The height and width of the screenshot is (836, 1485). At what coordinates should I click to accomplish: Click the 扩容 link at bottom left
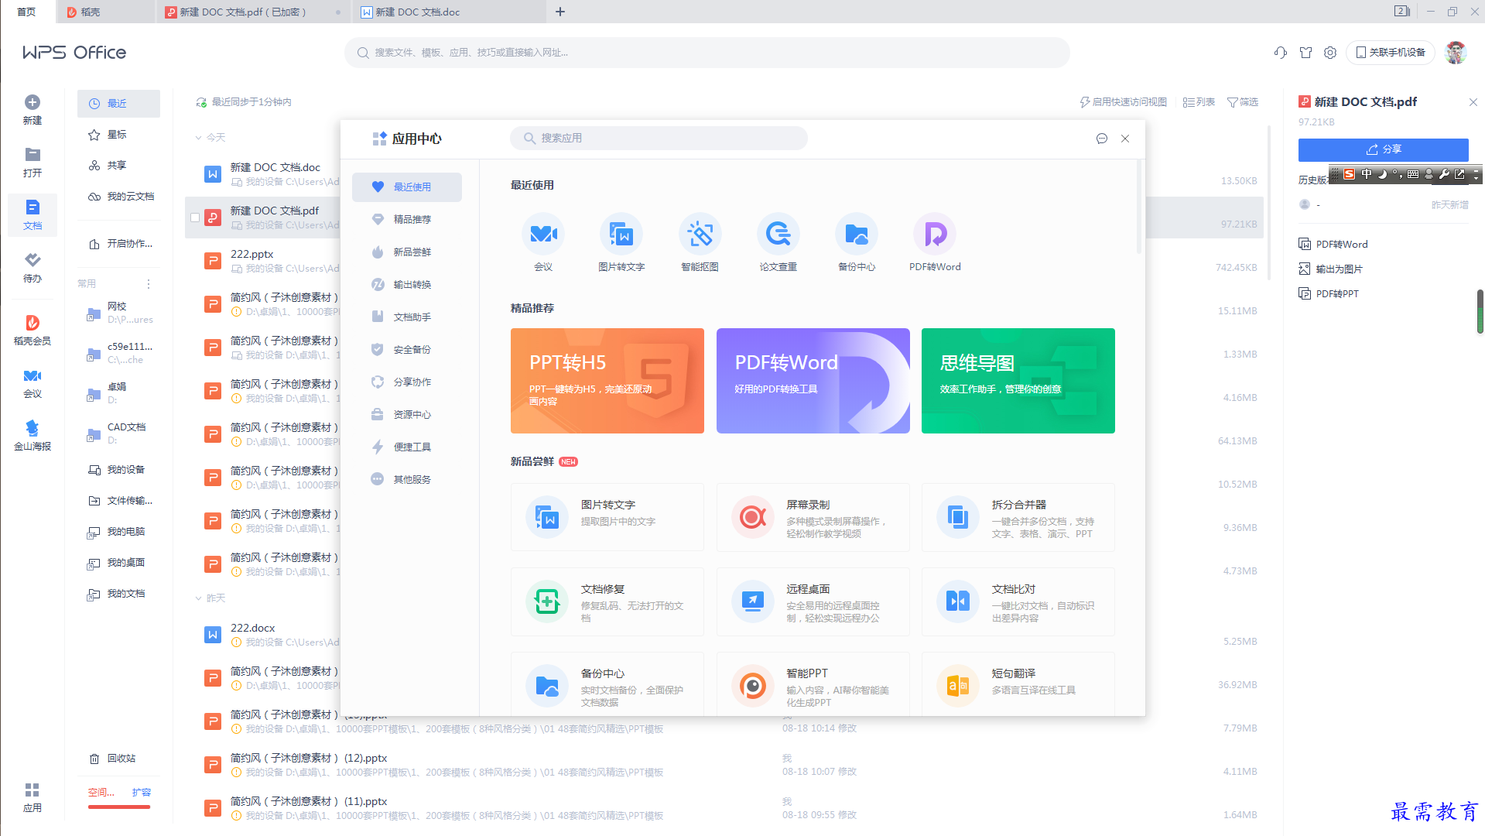tap(142, 793)
